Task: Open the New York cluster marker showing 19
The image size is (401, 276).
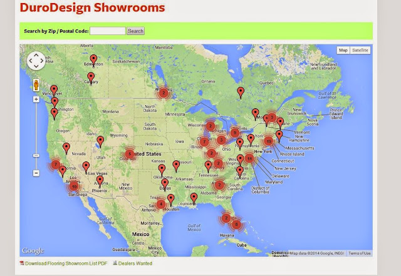Action: click(269, 141)
